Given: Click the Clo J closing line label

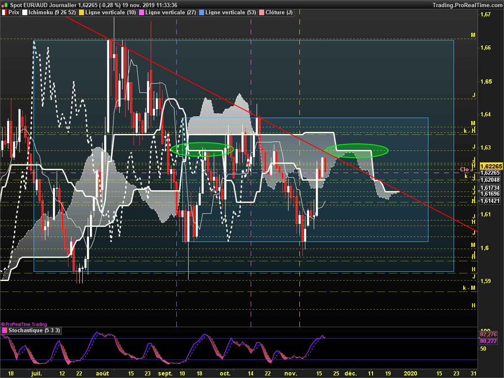Looking at the screenshot, I should (x=467, y=170).
